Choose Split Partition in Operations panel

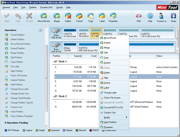[x=16, y=57]
